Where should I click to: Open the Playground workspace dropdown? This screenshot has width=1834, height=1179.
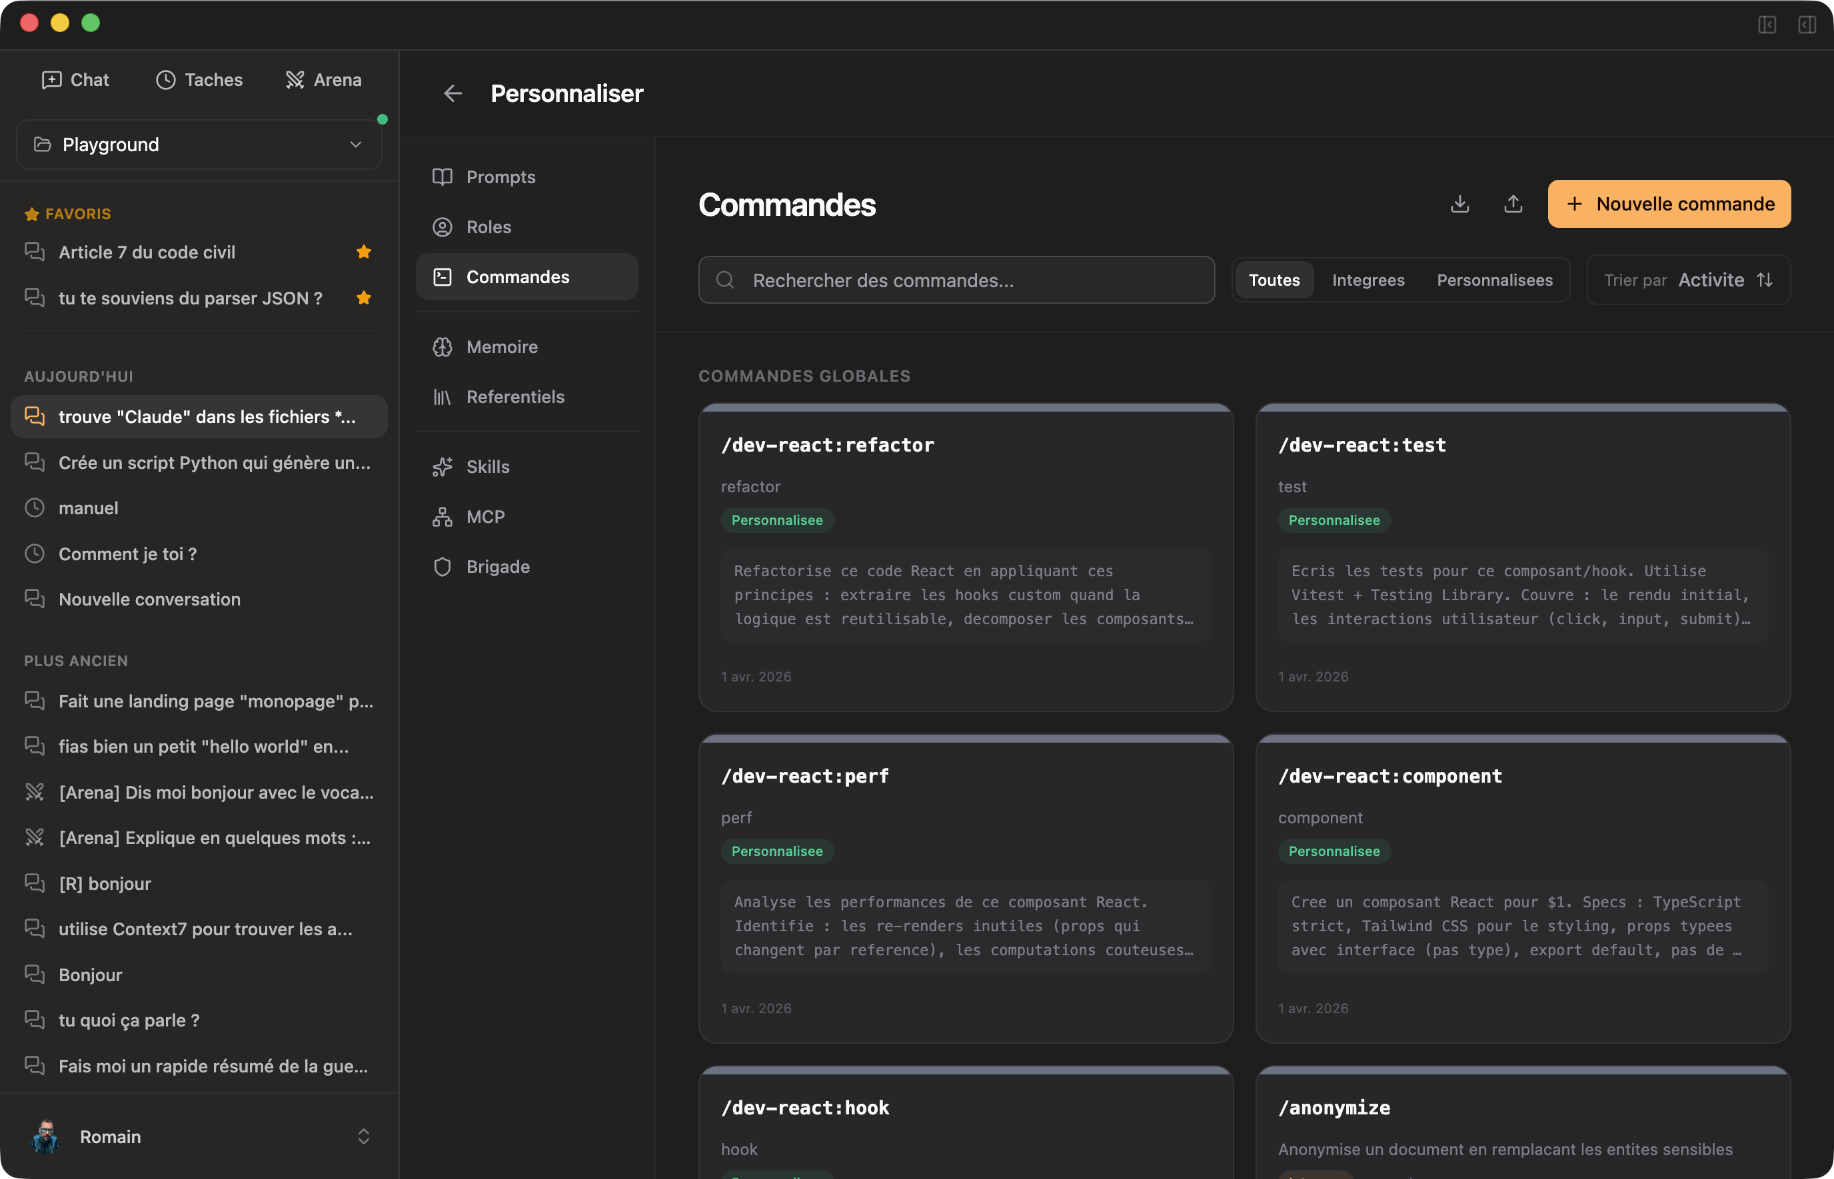click(x=199, y=144)
